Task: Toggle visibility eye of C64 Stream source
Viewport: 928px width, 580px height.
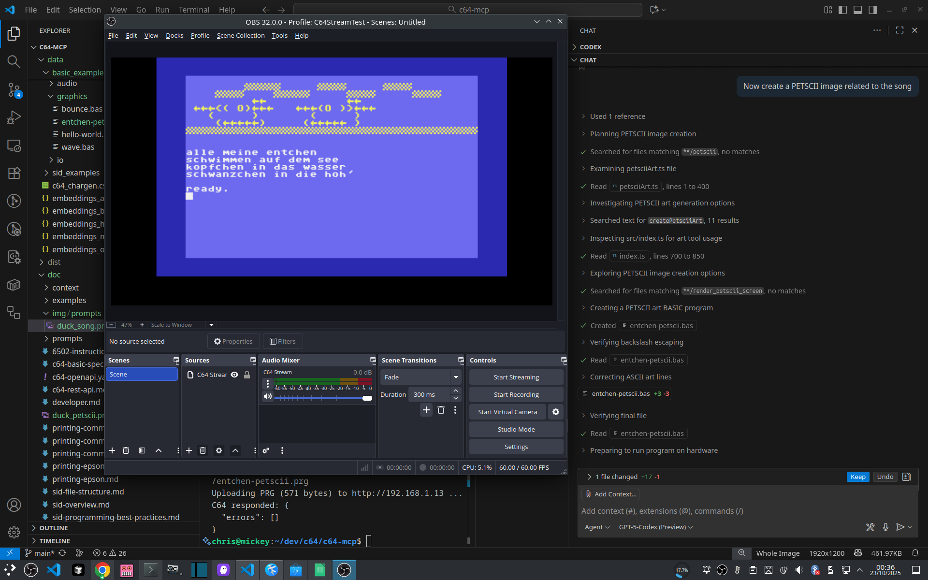Action: coord(234,375)
